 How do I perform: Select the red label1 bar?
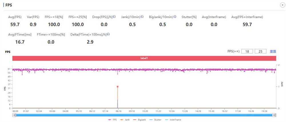click(144, 58)
